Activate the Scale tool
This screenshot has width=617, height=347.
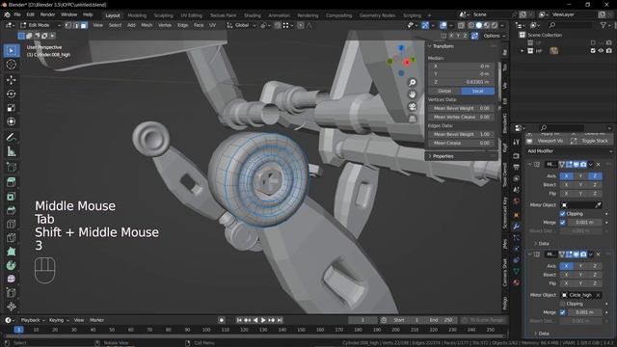(x=11, y=108)
